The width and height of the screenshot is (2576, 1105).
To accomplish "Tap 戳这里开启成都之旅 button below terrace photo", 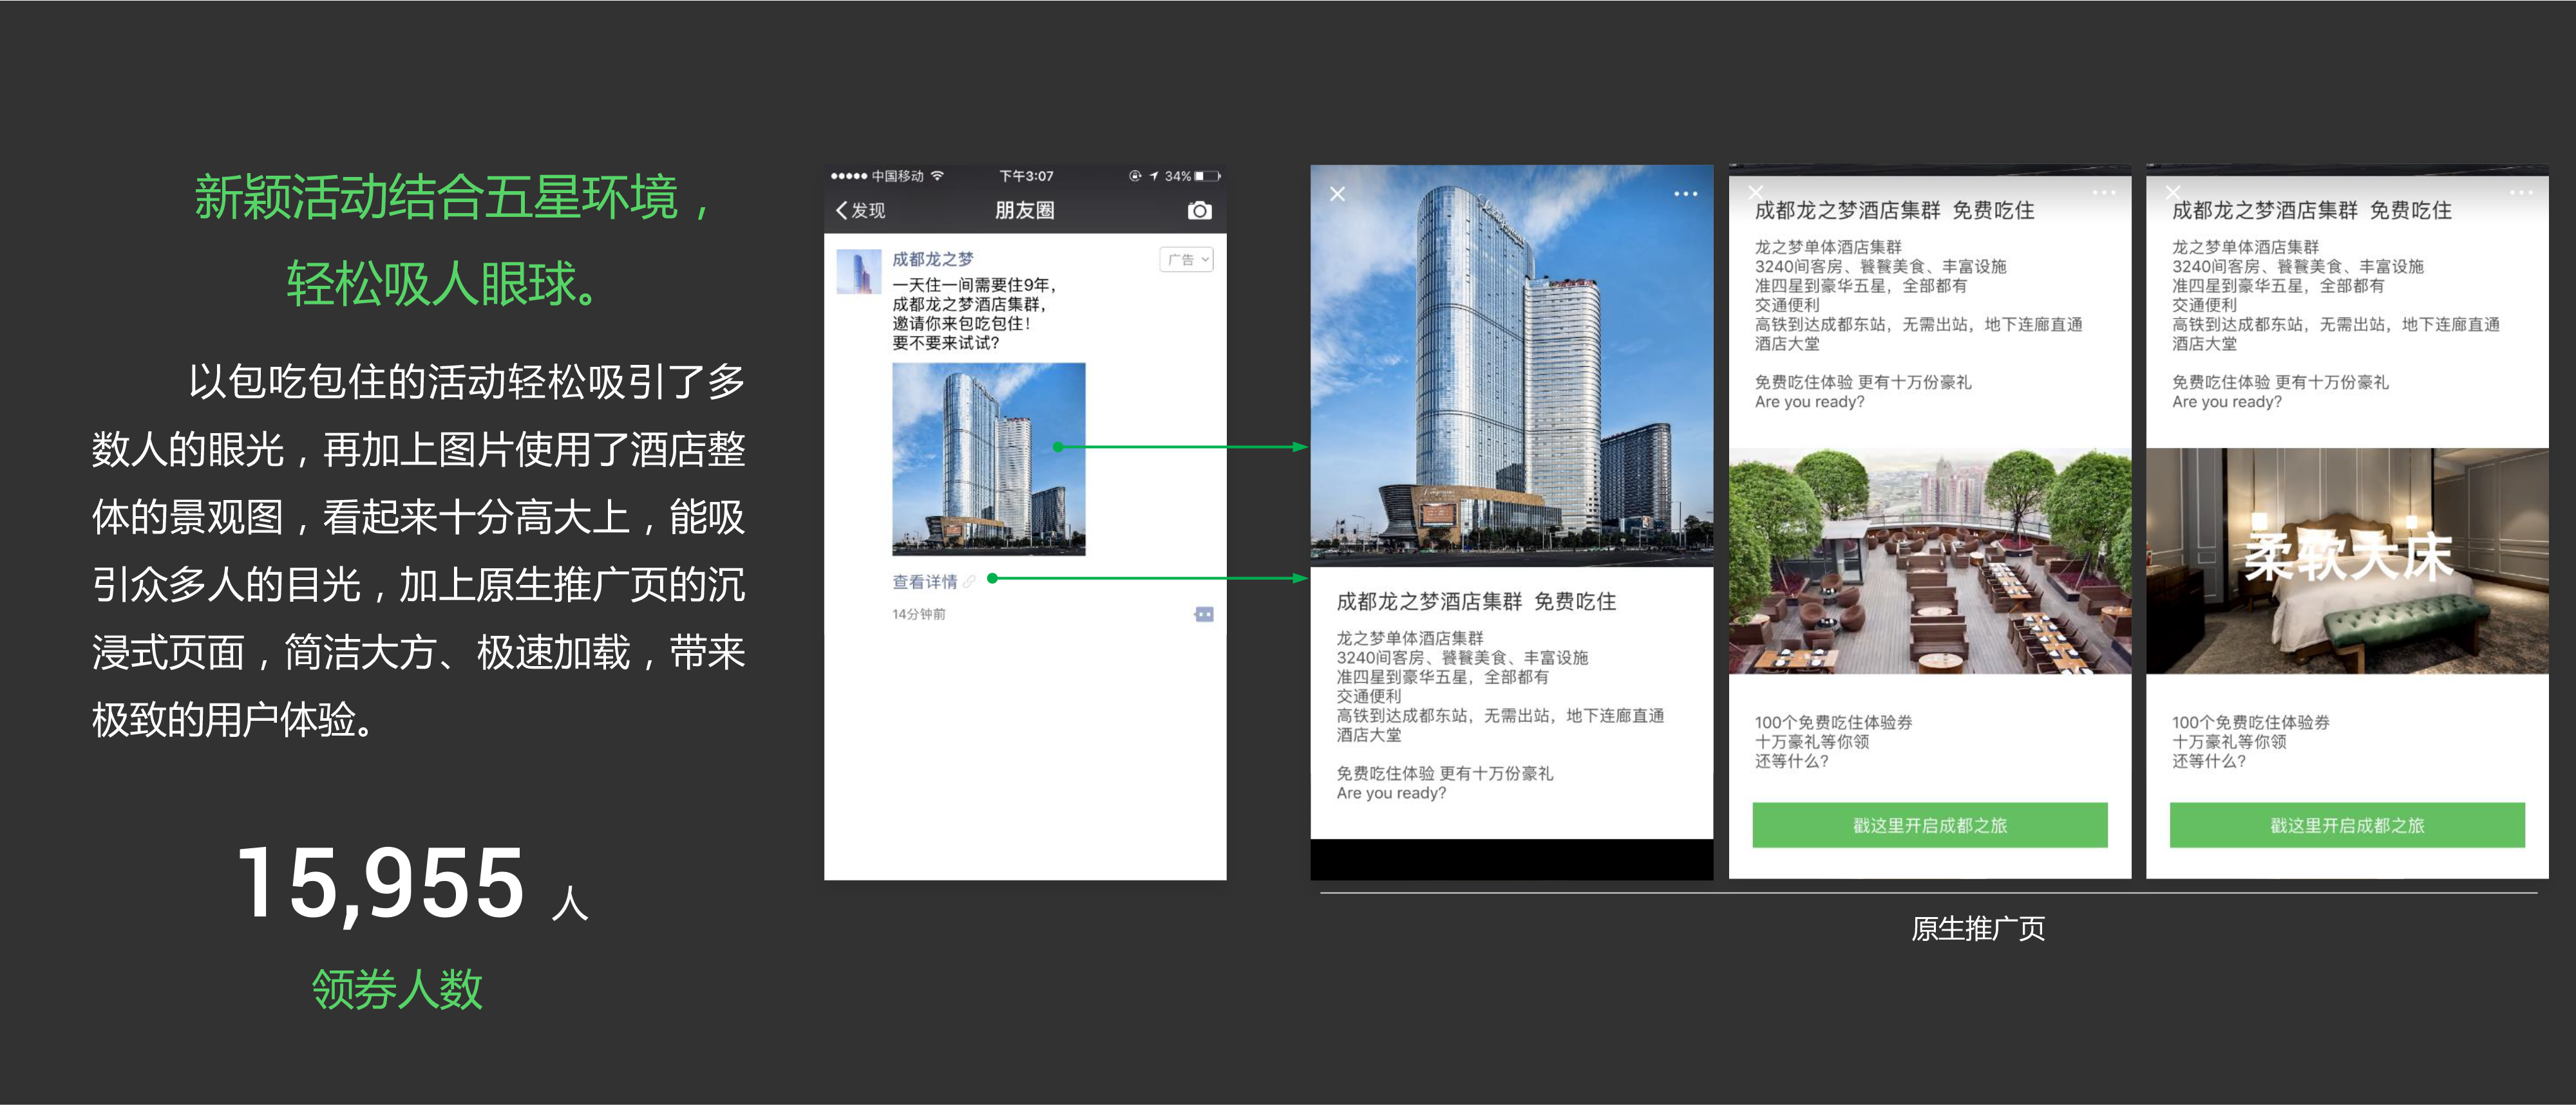I will pos(1929,825).
